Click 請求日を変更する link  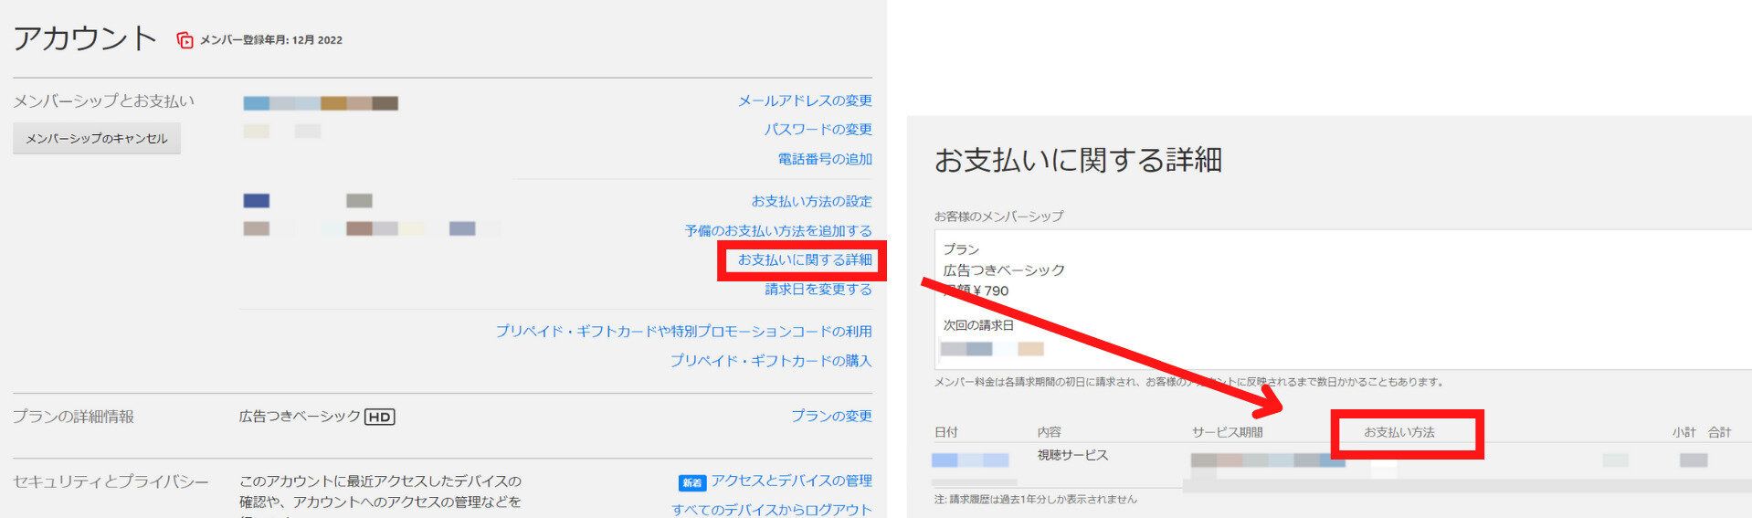(x=818, y=290)
